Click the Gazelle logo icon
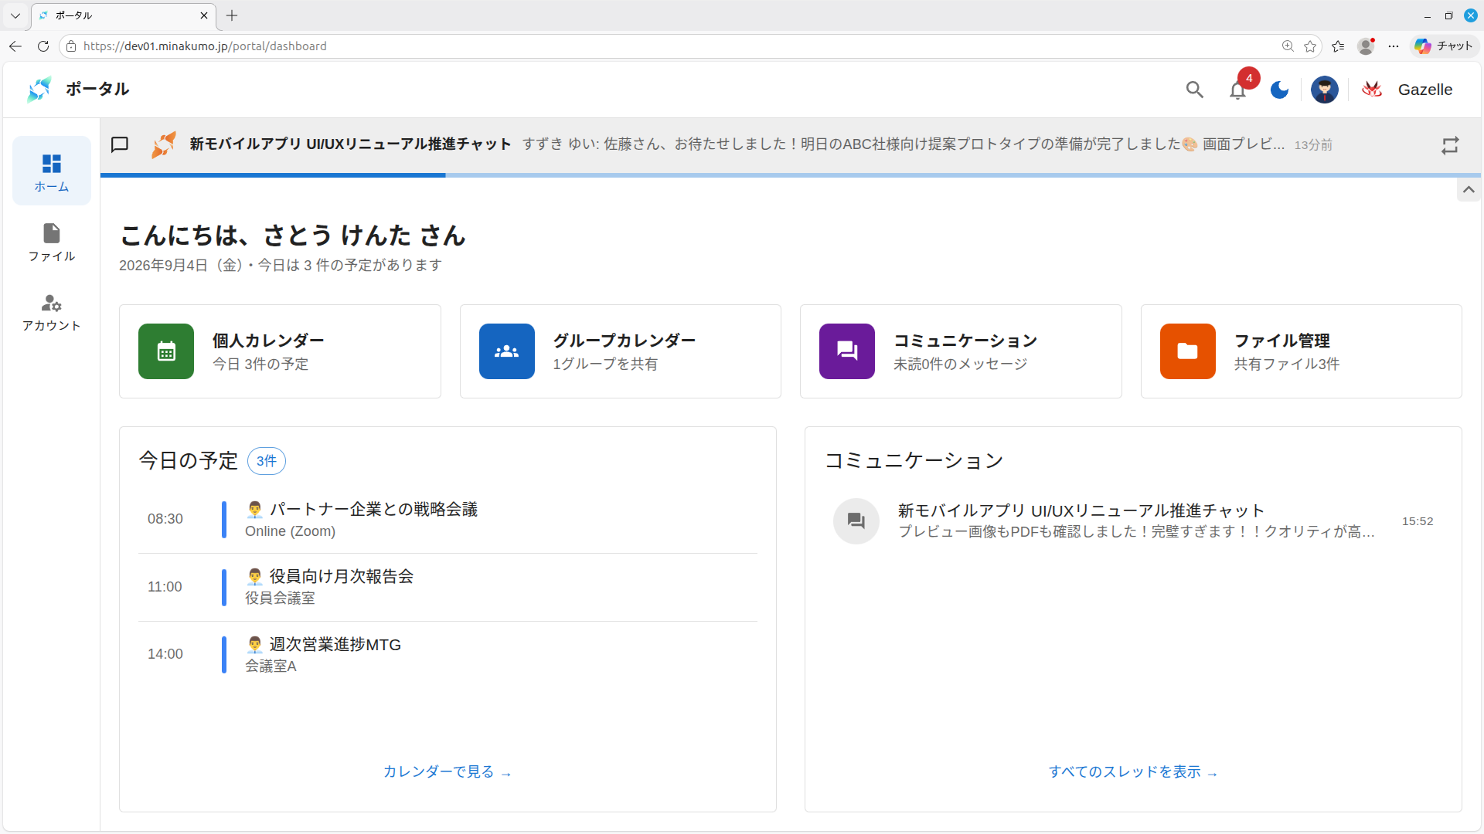 click(1372, 90)
